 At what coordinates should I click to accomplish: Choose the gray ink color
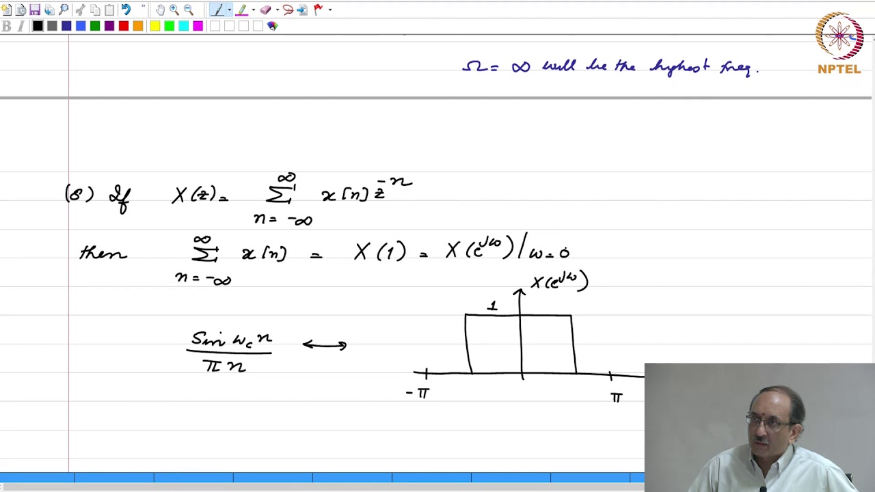click(x=52, y=26)
